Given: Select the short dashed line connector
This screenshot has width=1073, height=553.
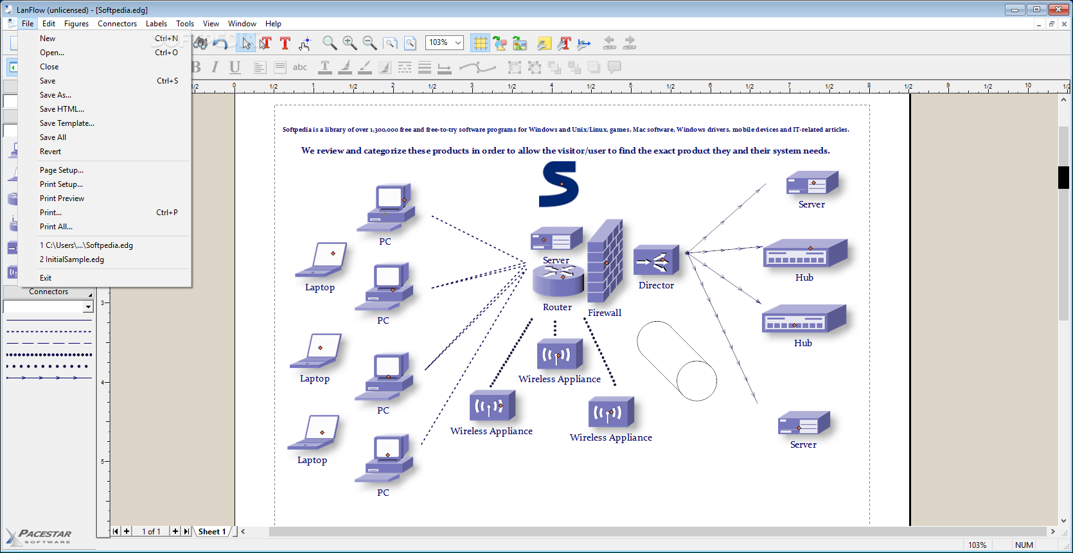Looking at the screenshot, I should click(x=49, y=331).
